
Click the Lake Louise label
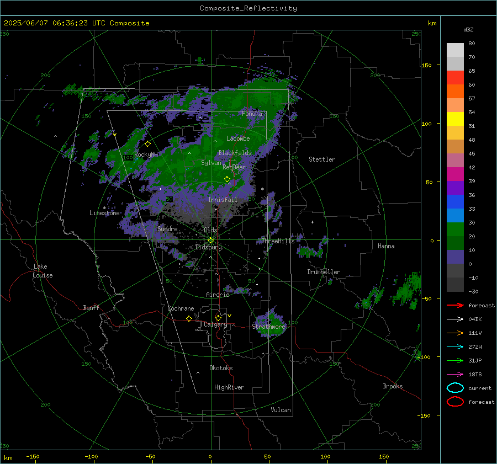tap(43, 271)
